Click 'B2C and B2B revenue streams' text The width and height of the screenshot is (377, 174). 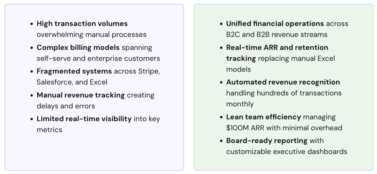coord(276,35)
